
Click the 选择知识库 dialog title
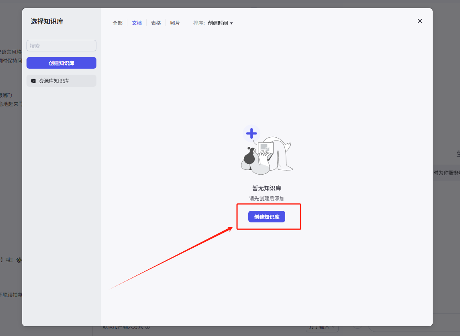point(47,21)
